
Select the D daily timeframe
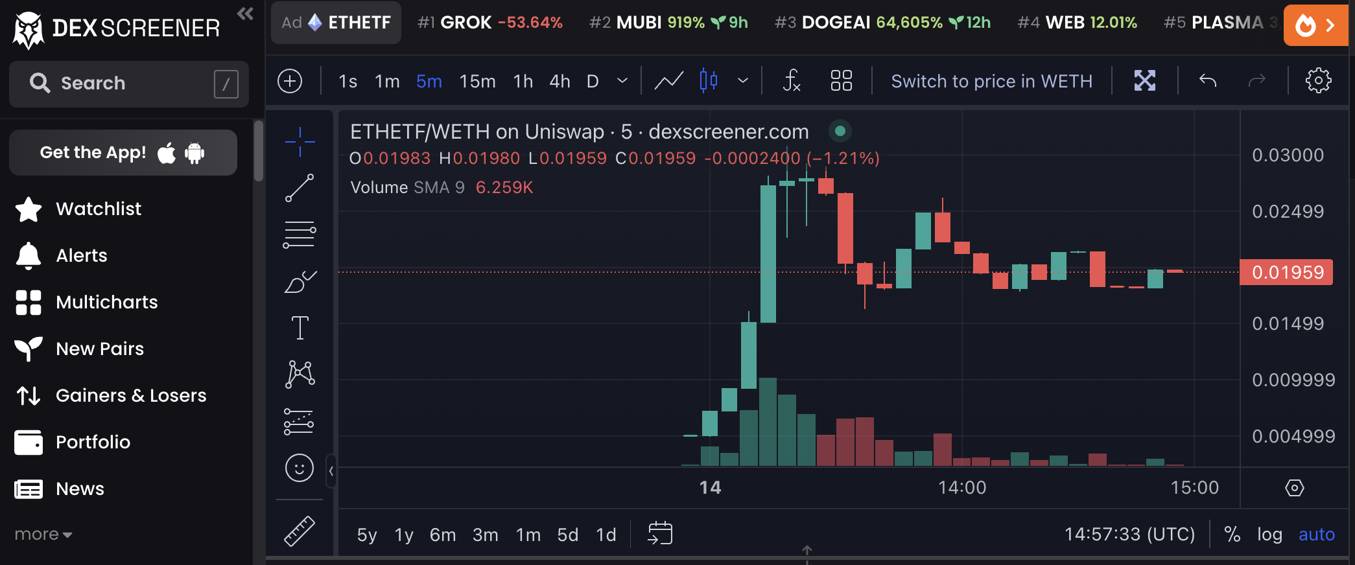[593, 81]
